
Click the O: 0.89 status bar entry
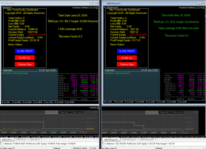(93, 148)
